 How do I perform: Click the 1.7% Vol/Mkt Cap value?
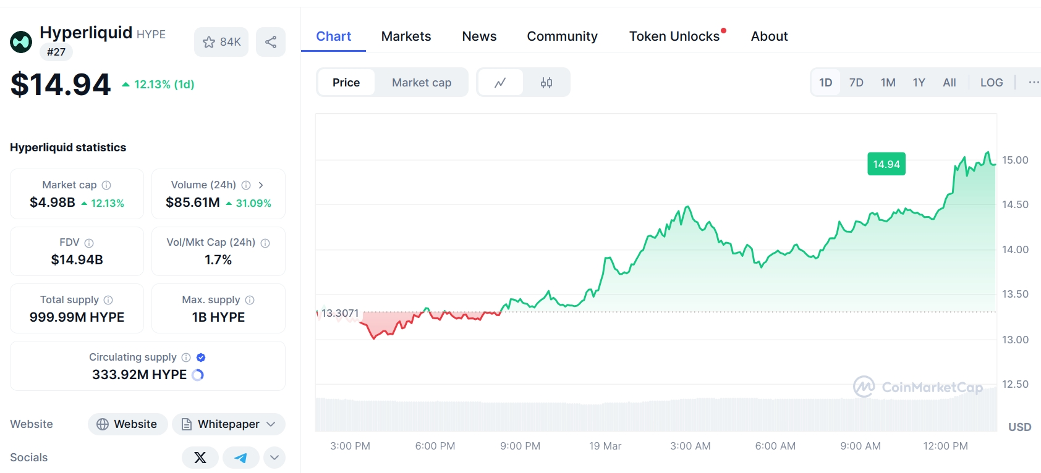click(218, 260)
